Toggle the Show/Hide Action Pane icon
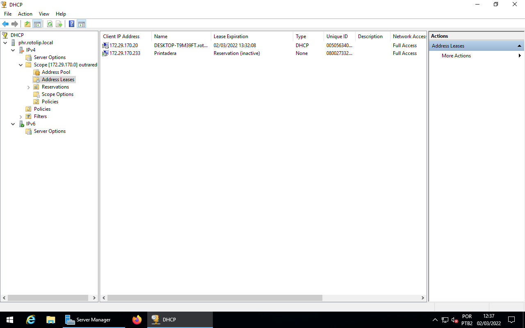 point(82,24)
